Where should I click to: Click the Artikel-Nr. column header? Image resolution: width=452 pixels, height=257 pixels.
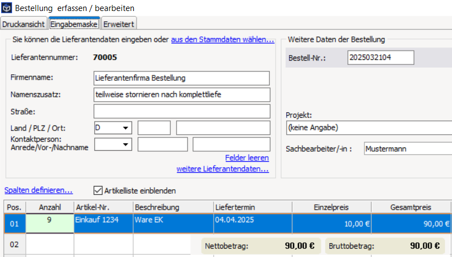point(104,207)
